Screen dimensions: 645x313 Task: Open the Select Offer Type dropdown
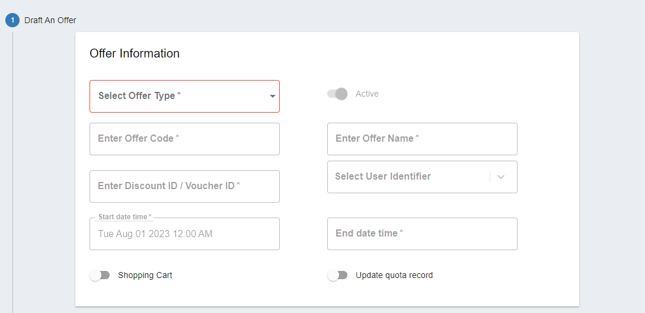pyautogui.click(x=178, y=96)
